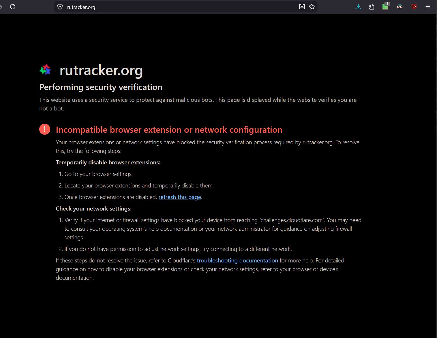Click the red exclamation warning icon
This screenshot has height=338, width=437.
point(45,129)
